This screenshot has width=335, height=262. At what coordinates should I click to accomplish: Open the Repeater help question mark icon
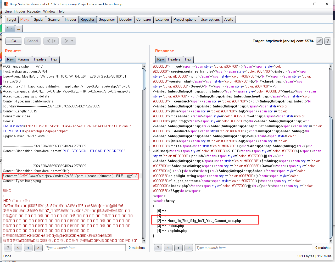(328, 41)
